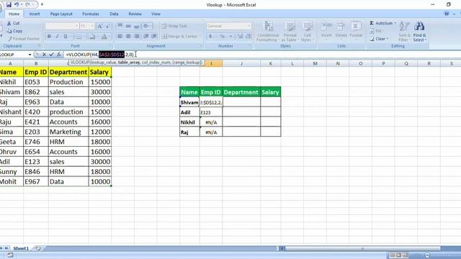This screenshot has height=259, width=461.
Task: Click the Undo arrow icon
Action: click(17, 5)
